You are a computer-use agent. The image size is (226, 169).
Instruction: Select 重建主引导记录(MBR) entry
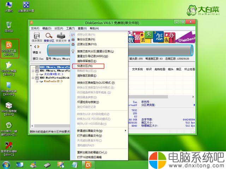click(99, 56)
